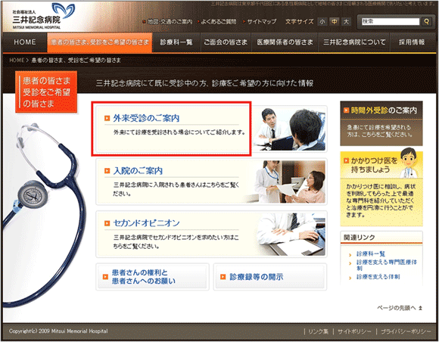The height and width of the screenshot is (342, 439).
Task: Open セカンドオピニオン heading link
Action: [x=146, y=223]
